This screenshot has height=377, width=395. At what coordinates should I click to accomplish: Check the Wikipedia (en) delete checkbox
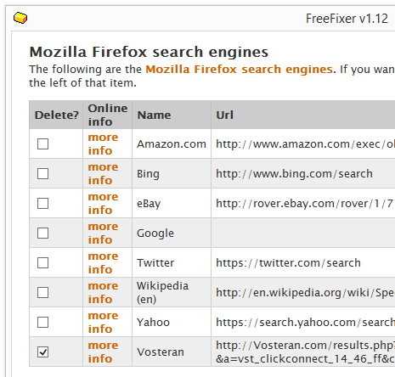(x=42, y=292)
